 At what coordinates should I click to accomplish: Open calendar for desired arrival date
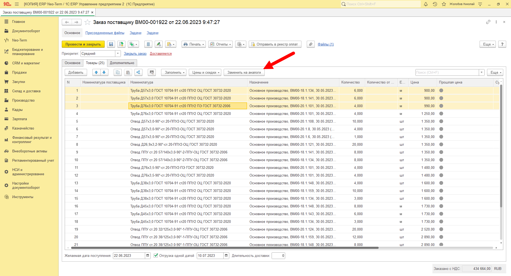148,256
